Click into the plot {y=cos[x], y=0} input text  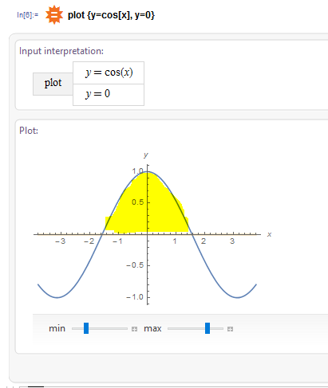click(111, 15)
